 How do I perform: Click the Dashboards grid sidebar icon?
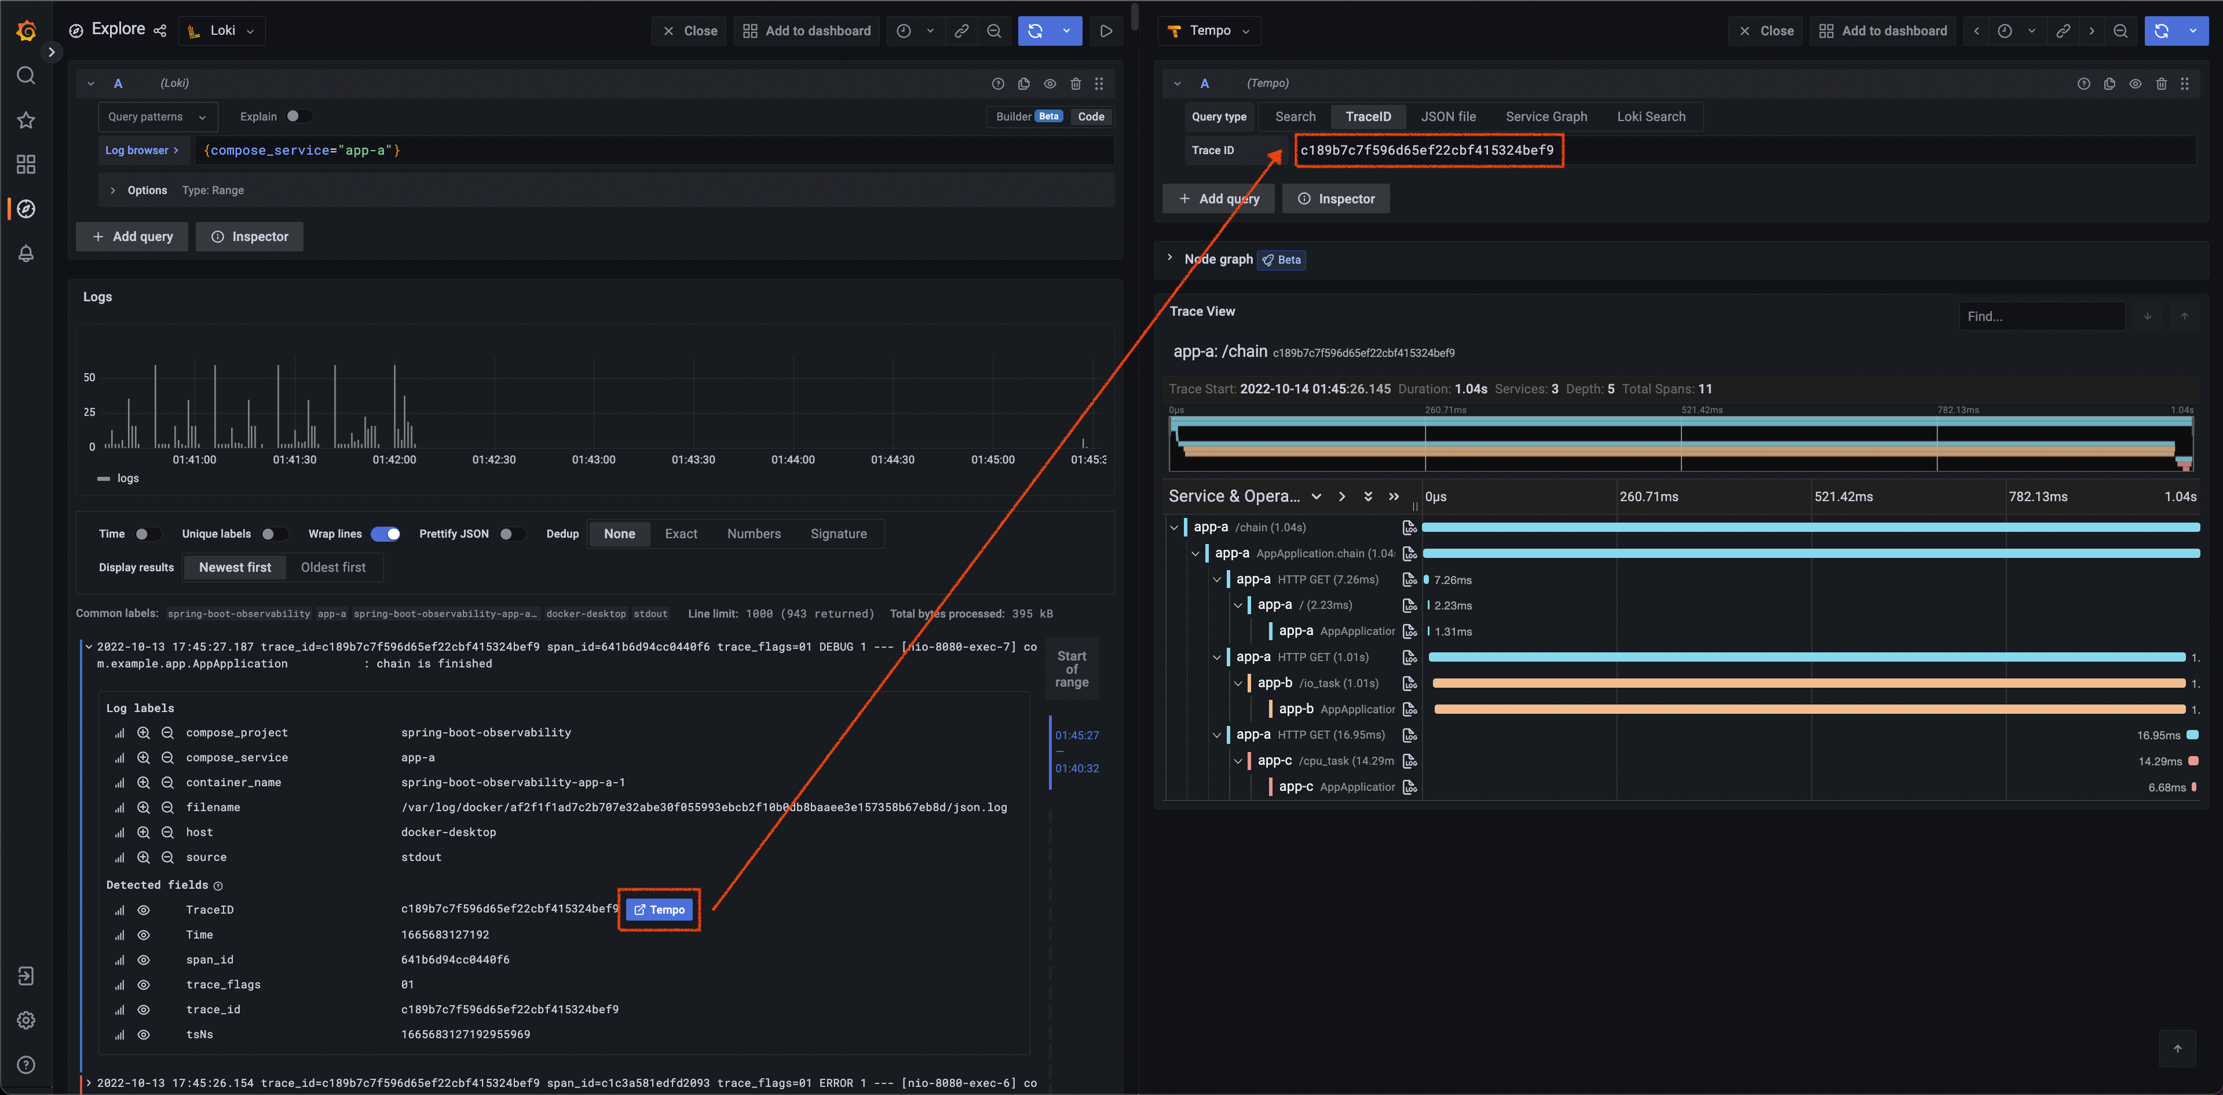click(x=26, y=164)
